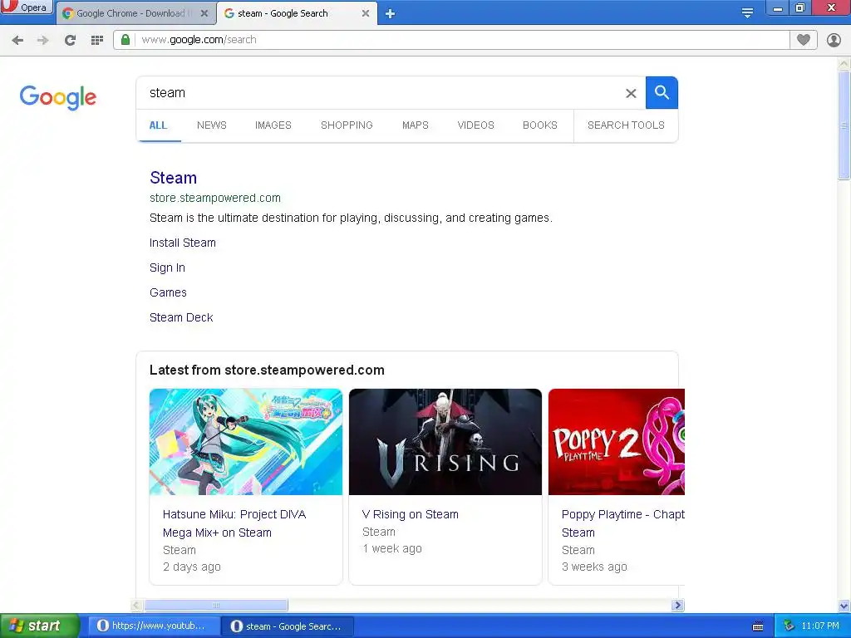The height and width of the screenshot is (638, 851).
Task: Click the Latest from store.steampowered.com heading
Action: [x=267, y=370]
